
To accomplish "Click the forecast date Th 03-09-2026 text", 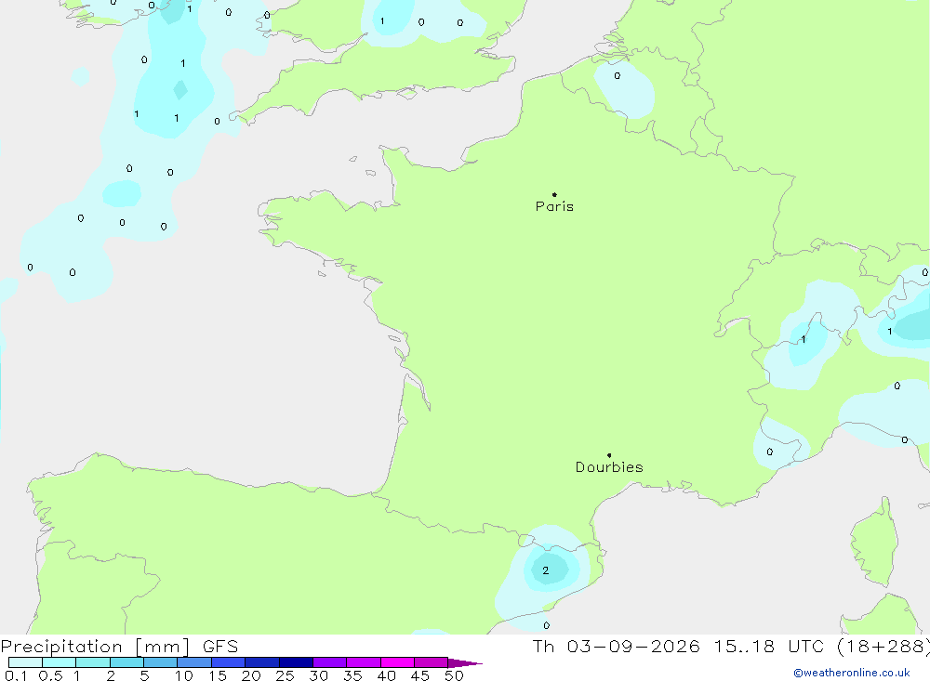I will point(616,647).
